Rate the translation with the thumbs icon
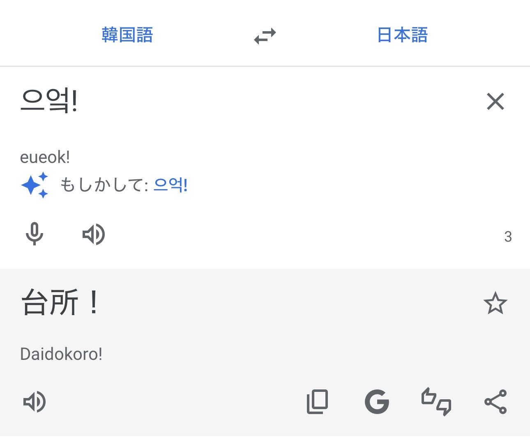530x444 pixels. (436, 401)
